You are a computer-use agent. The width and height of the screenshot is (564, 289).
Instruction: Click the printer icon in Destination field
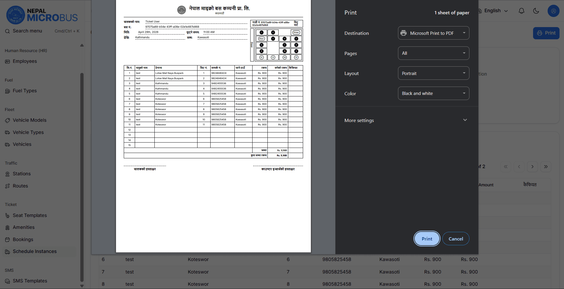[404, 33]
